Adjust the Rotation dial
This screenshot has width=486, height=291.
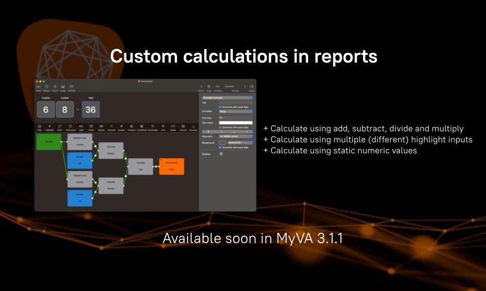[221, 154]
